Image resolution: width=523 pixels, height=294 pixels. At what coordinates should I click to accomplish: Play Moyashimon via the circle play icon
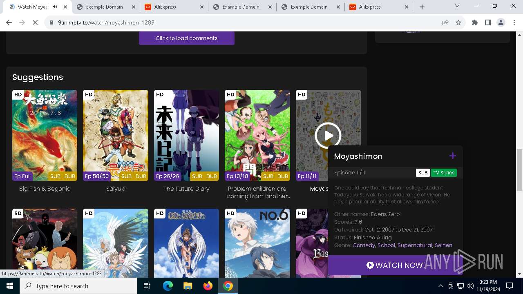328,135
